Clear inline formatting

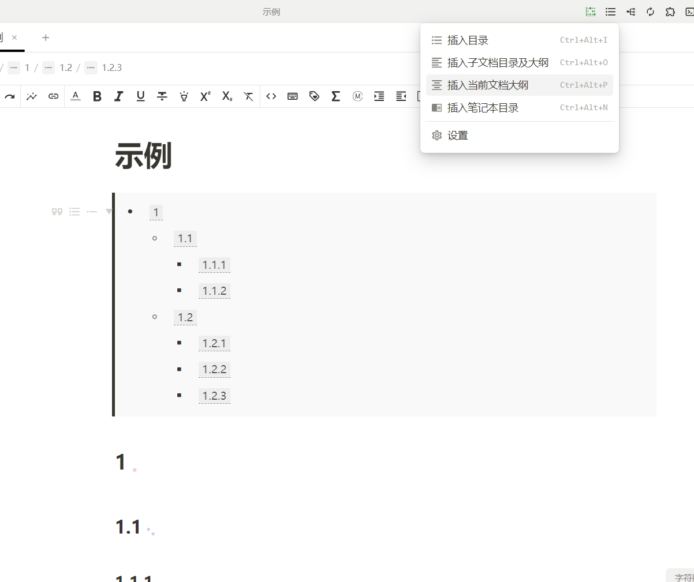click(249, 96)
